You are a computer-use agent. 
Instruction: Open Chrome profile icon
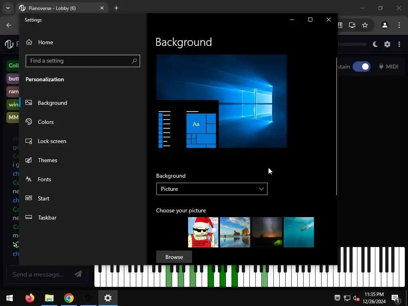click(385, 25)
